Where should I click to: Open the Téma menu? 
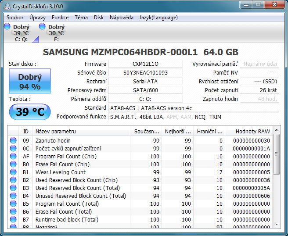81,18
